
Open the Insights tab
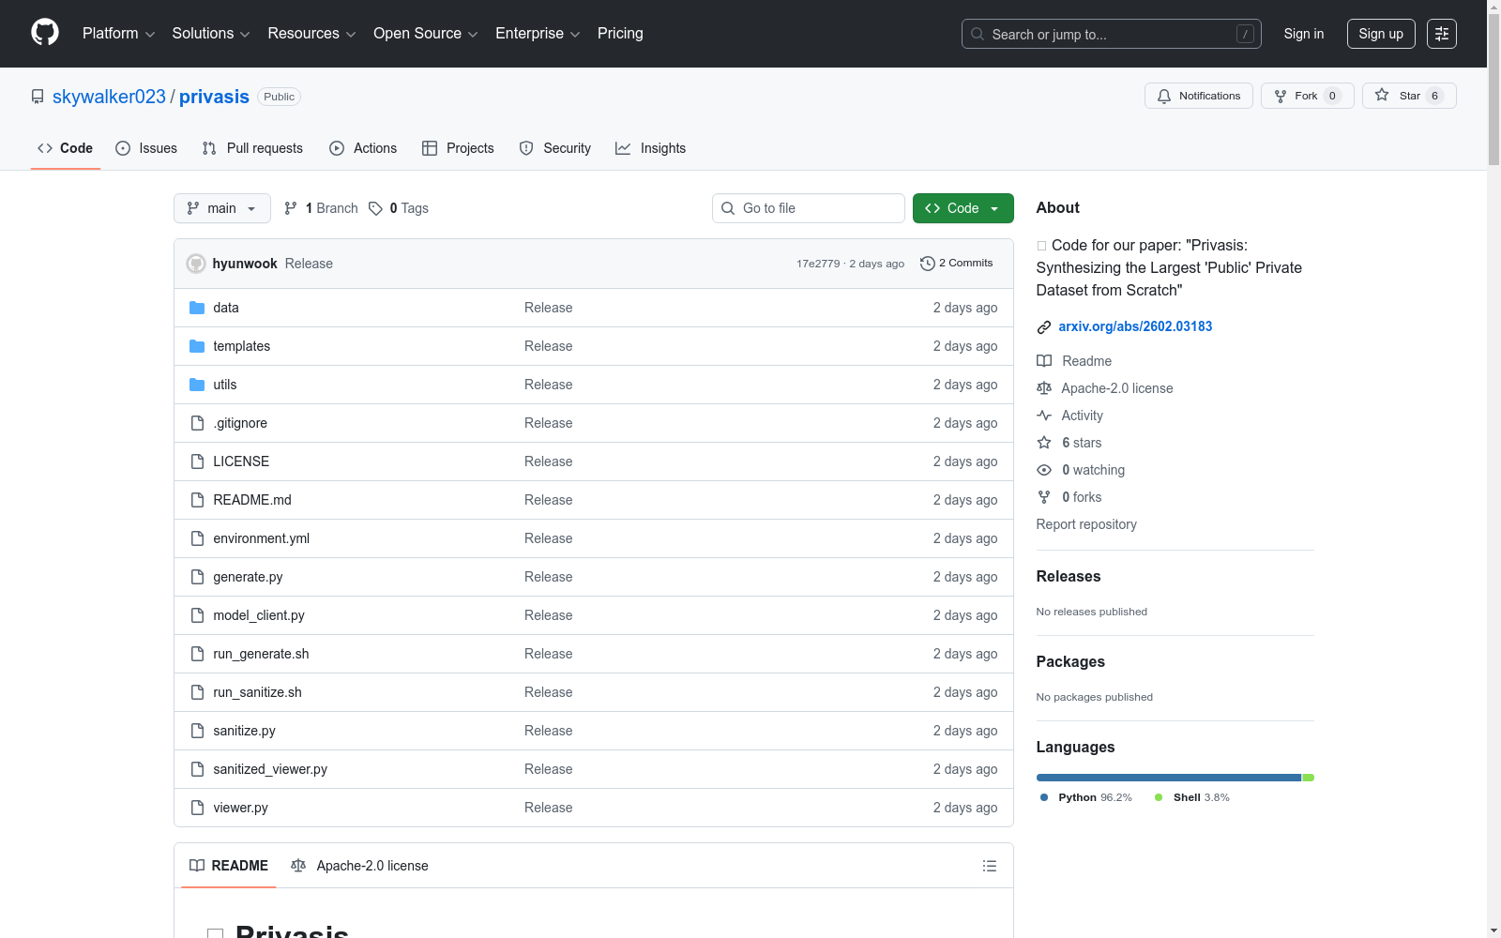coord(650,148)
